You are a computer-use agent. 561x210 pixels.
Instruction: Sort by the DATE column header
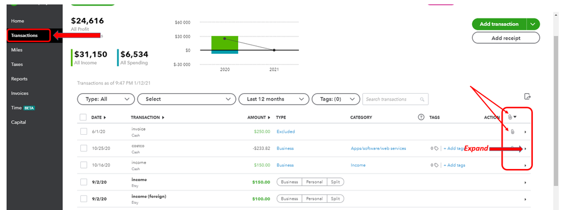pos(99,117)
